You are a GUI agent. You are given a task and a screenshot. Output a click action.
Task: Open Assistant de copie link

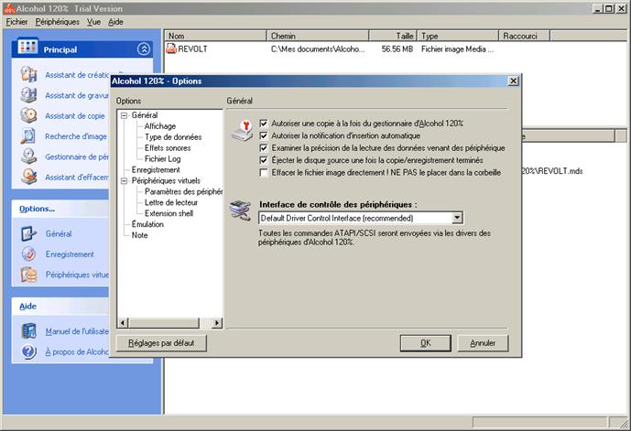click(x=75, y=116)
